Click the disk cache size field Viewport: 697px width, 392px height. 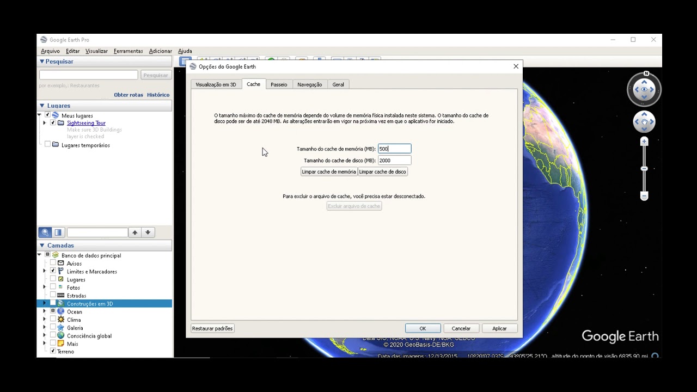394,160
